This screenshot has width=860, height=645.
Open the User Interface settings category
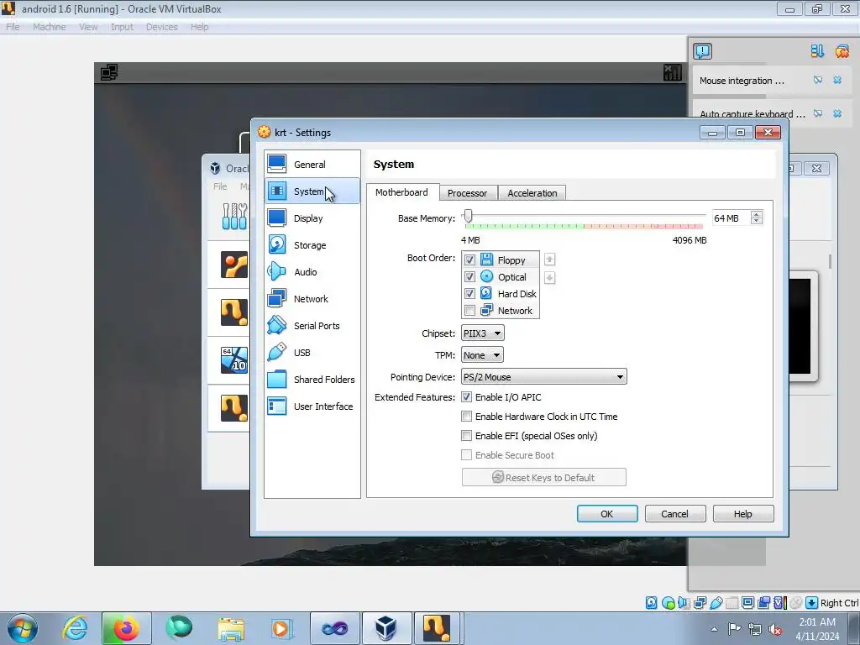(312, 406)
